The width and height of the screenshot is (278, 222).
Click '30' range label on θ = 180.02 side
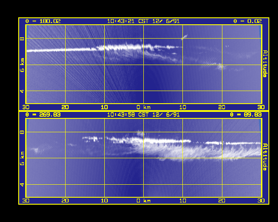[x=26, y=107]
